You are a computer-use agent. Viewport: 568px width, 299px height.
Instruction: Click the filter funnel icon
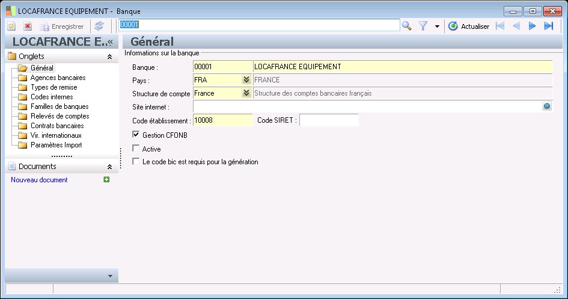pos(423,26)
